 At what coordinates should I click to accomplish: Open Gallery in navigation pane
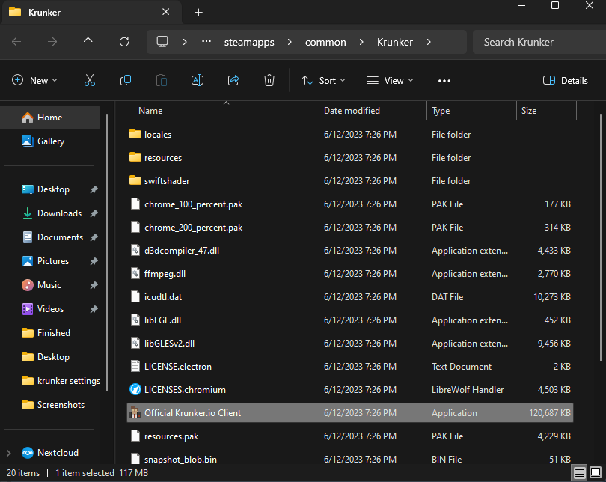click(x=50, y=141)
